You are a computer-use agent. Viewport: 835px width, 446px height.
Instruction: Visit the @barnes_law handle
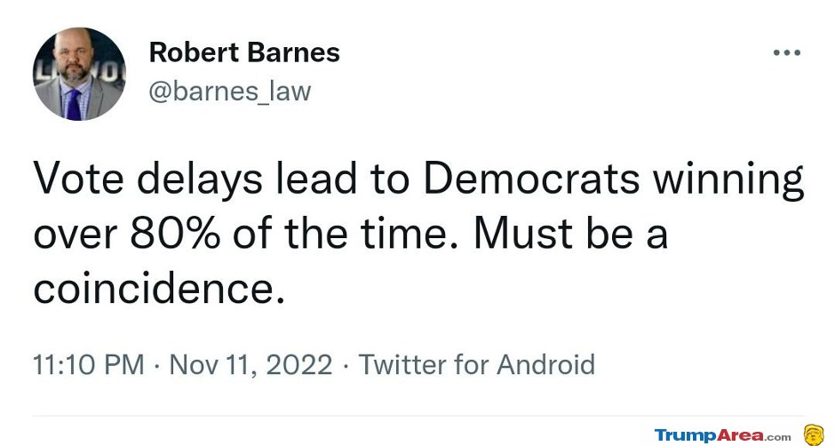(x=229, y=92)
